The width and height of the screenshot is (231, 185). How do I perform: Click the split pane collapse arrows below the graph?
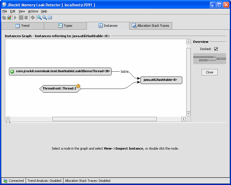tap(8, 122)
